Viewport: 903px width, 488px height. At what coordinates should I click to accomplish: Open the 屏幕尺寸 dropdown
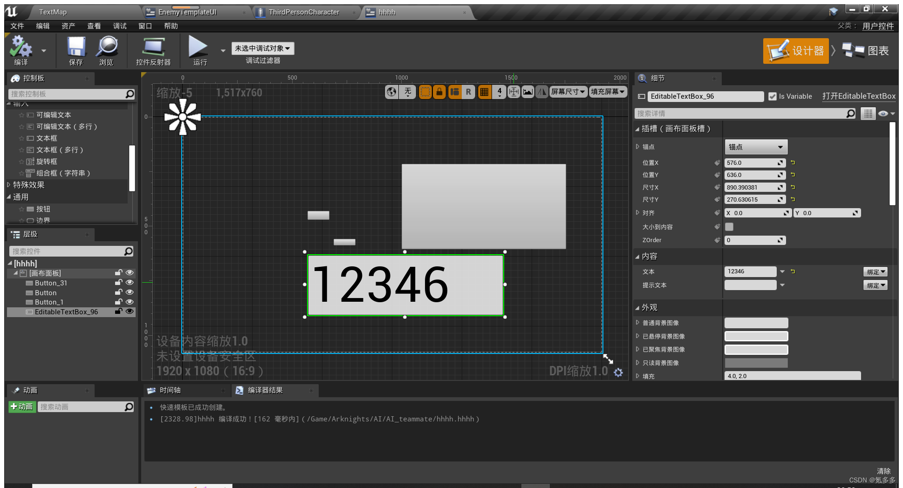(568, 92)
